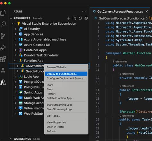Open the Testing flask view
The image size is (152, 141).
(3, 70)
